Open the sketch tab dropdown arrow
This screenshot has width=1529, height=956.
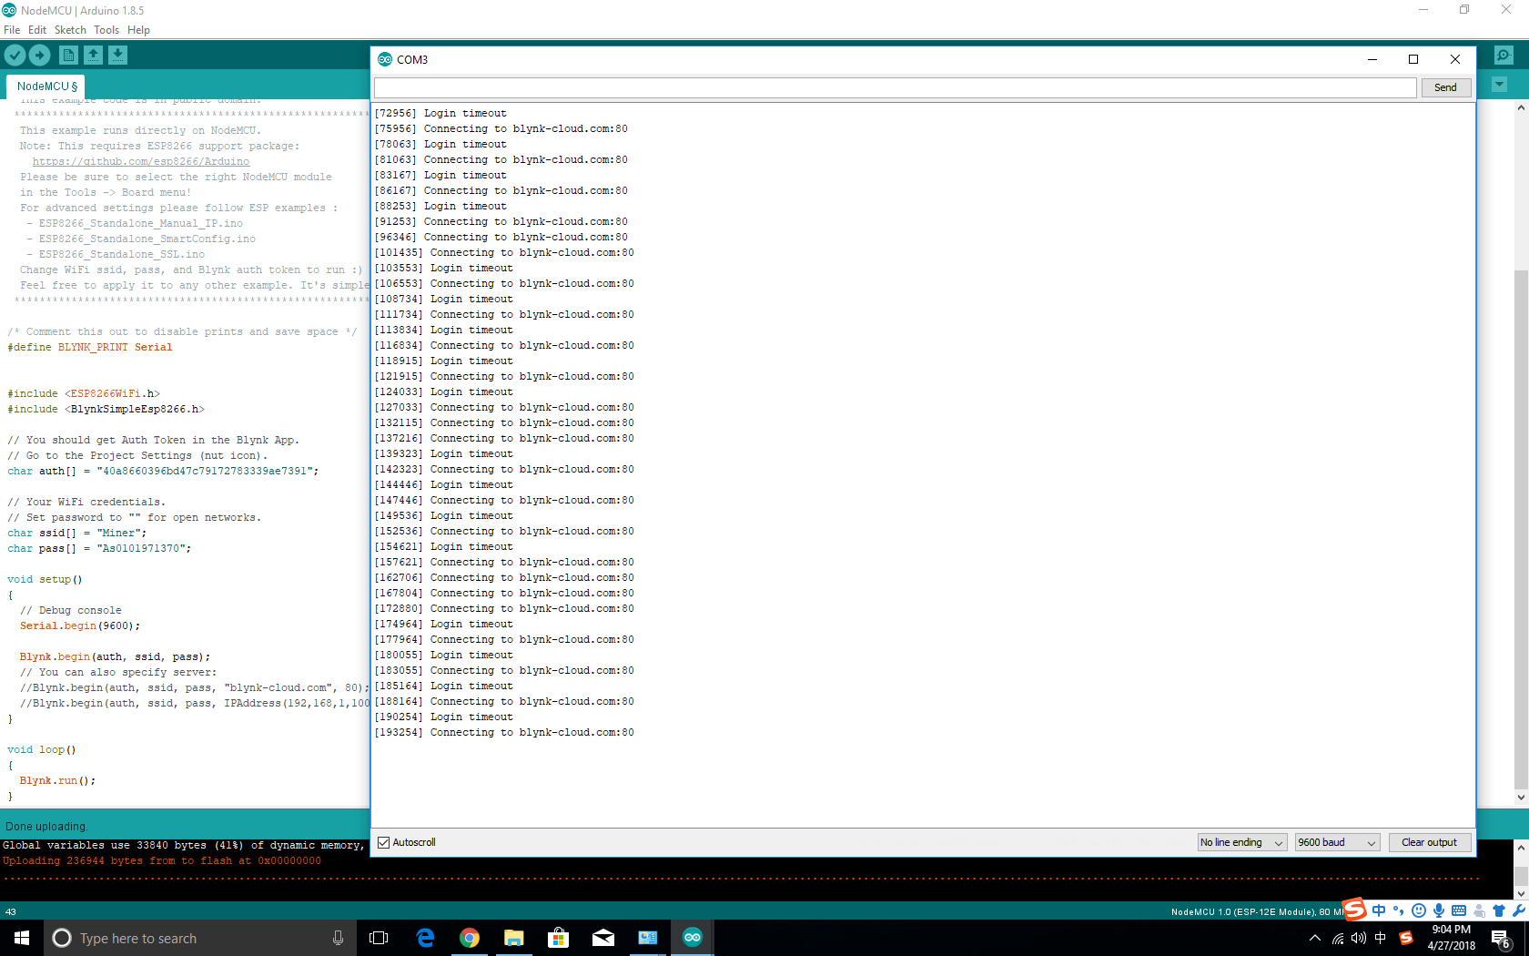[x=1500, y=85]
